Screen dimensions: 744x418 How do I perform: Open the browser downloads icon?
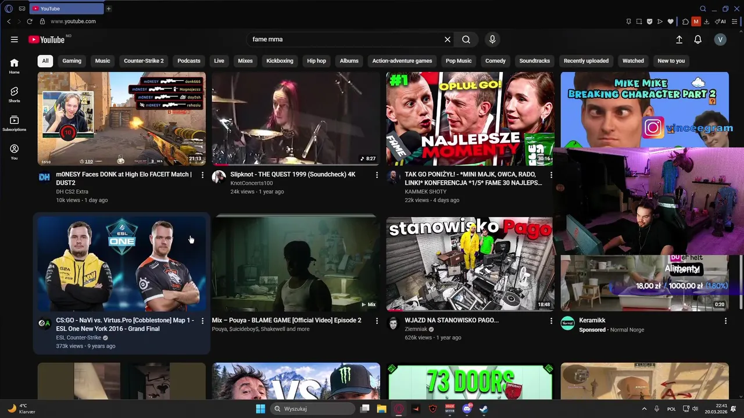click(706, 21)
